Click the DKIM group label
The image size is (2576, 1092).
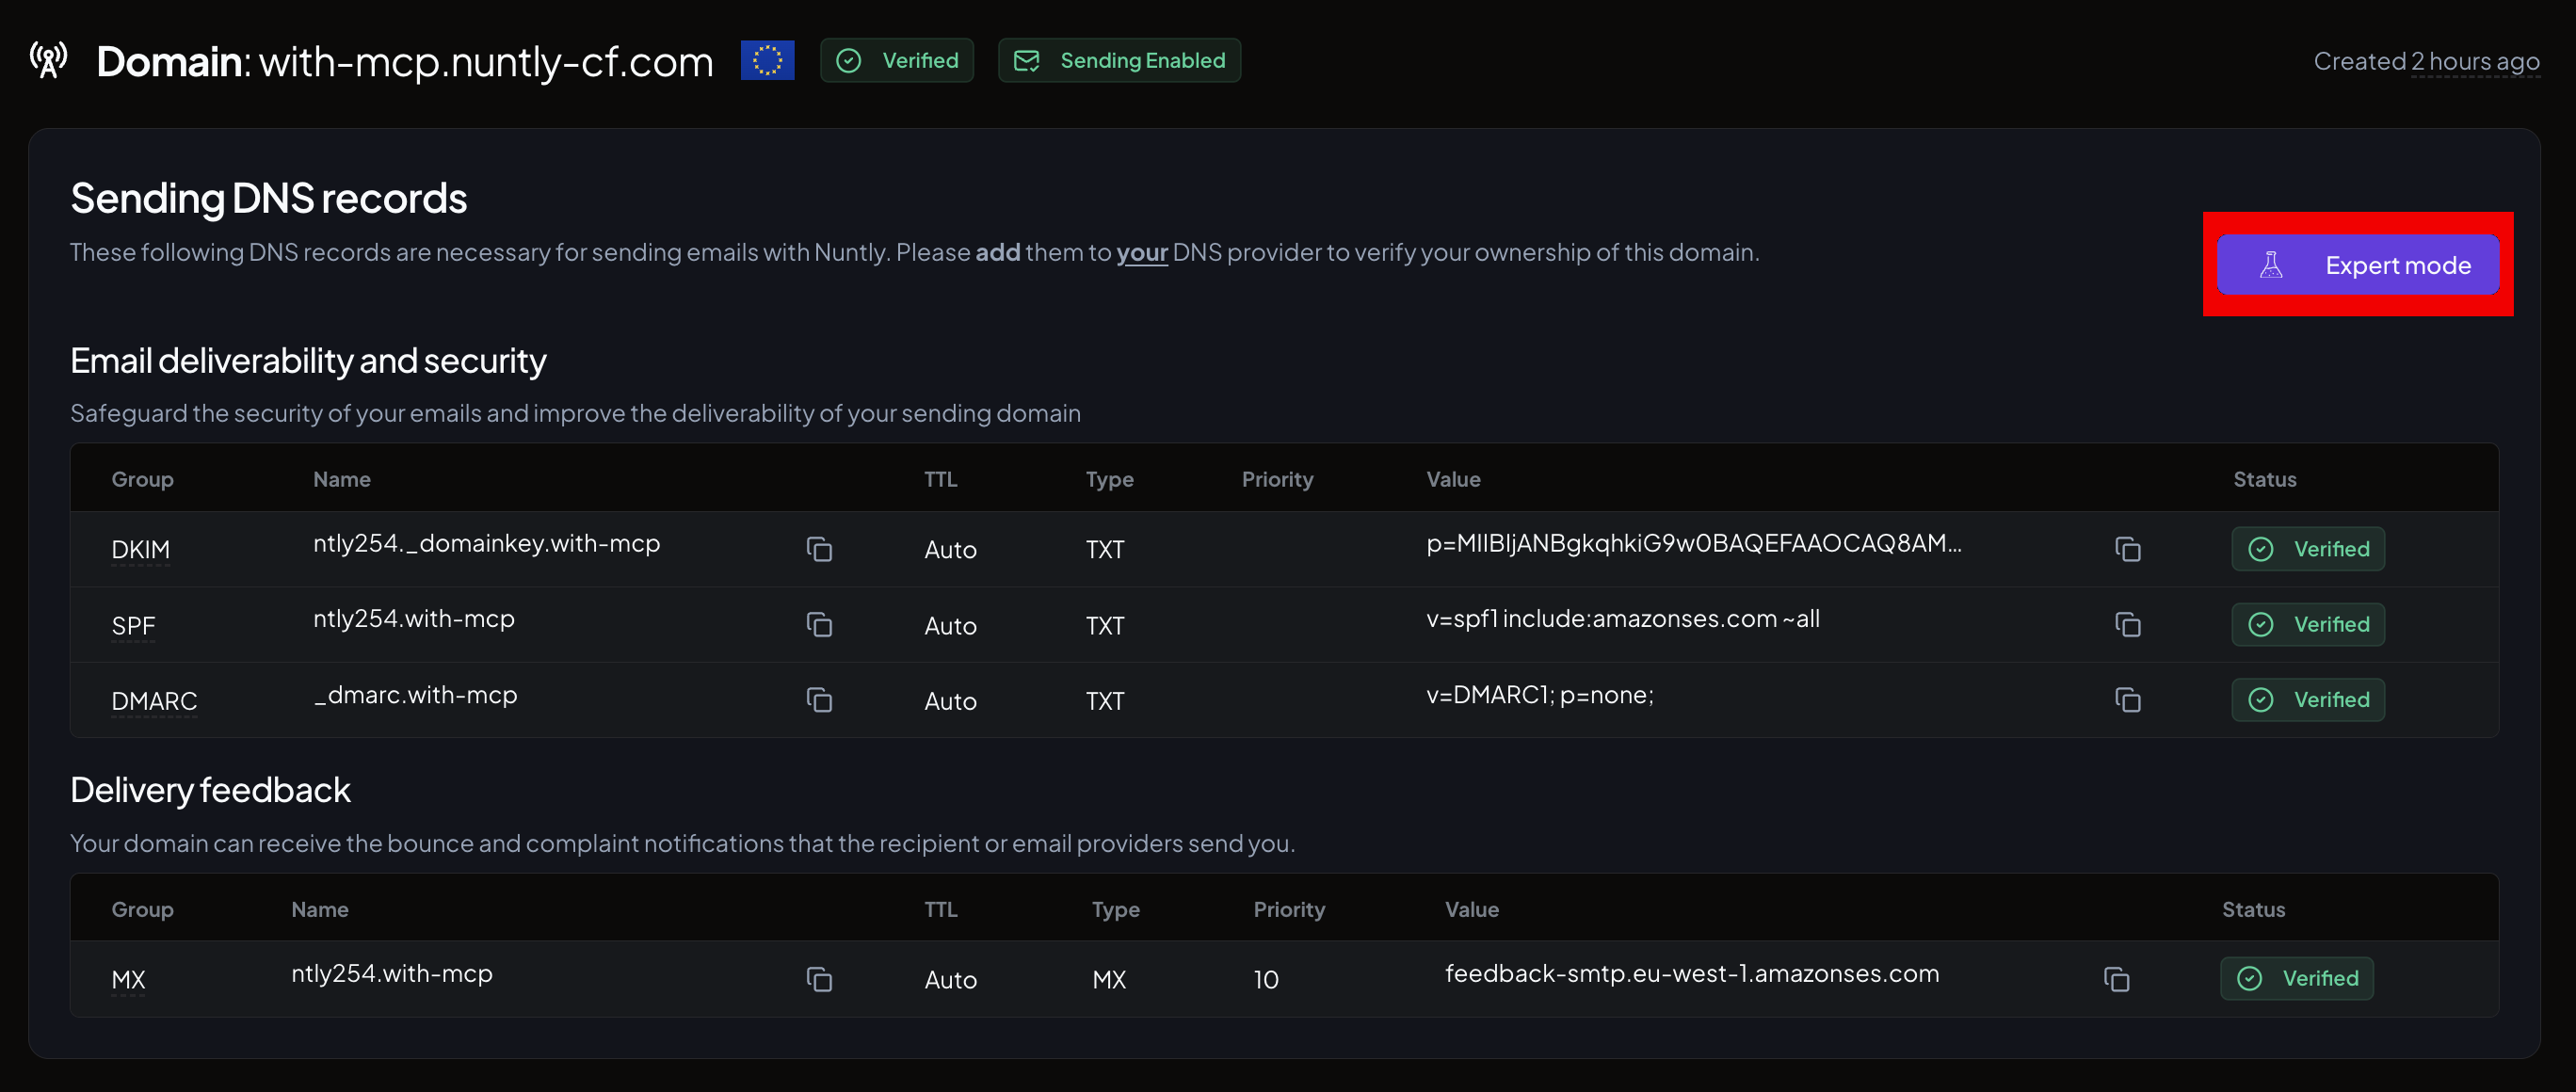coord(140,550)
